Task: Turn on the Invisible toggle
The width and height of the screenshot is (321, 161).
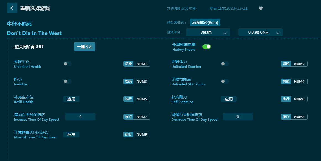Action: [x=67, y=81]
